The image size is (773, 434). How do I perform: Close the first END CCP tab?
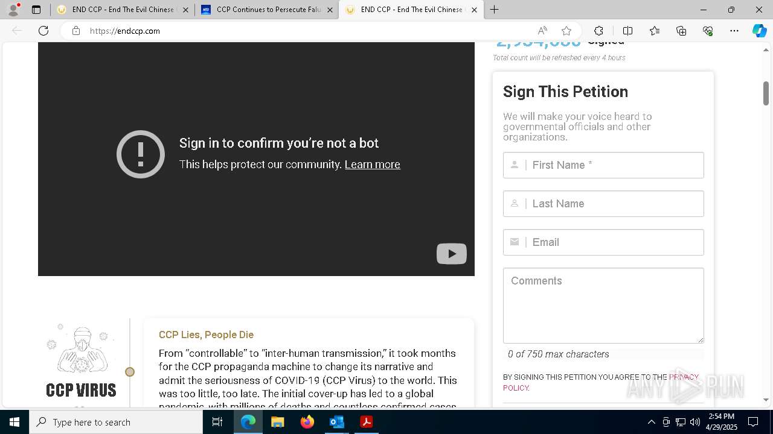(185, 10)
